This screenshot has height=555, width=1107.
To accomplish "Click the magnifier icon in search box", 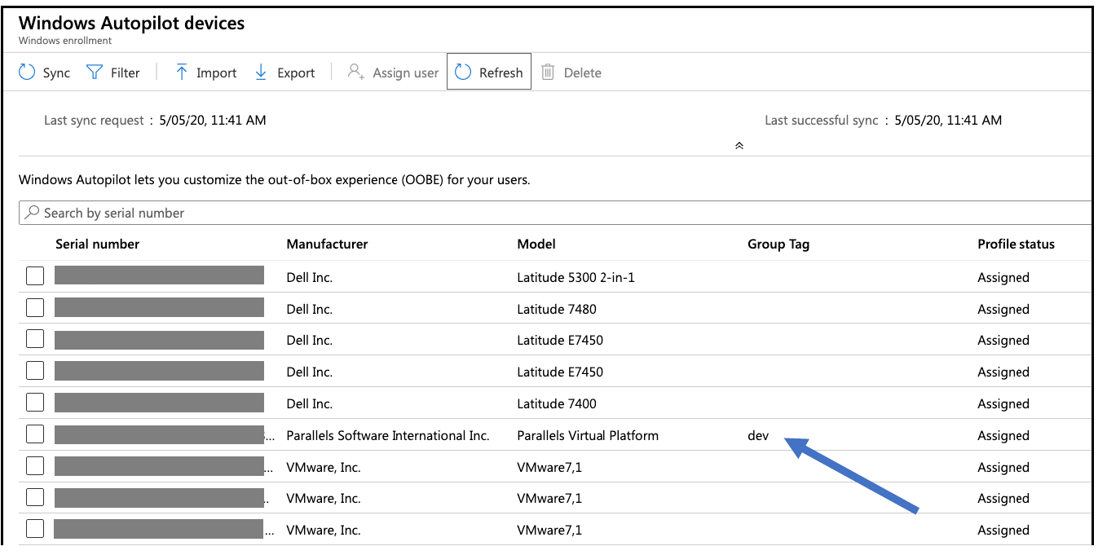I will 32,212.
